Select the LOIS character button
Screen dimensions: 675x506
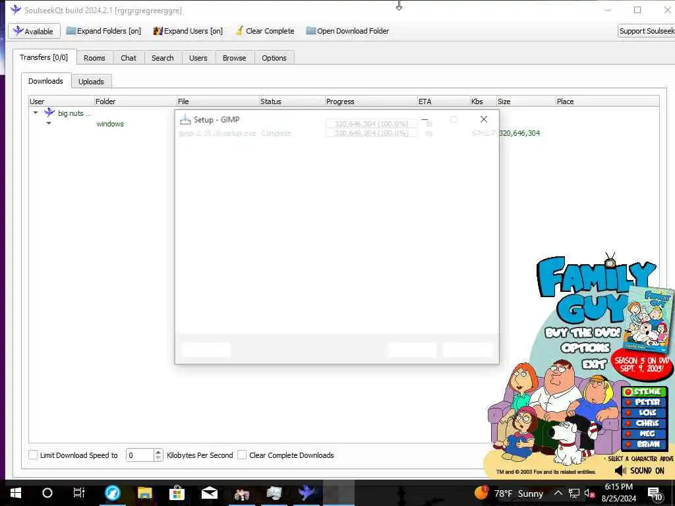[x=645, y=412]
